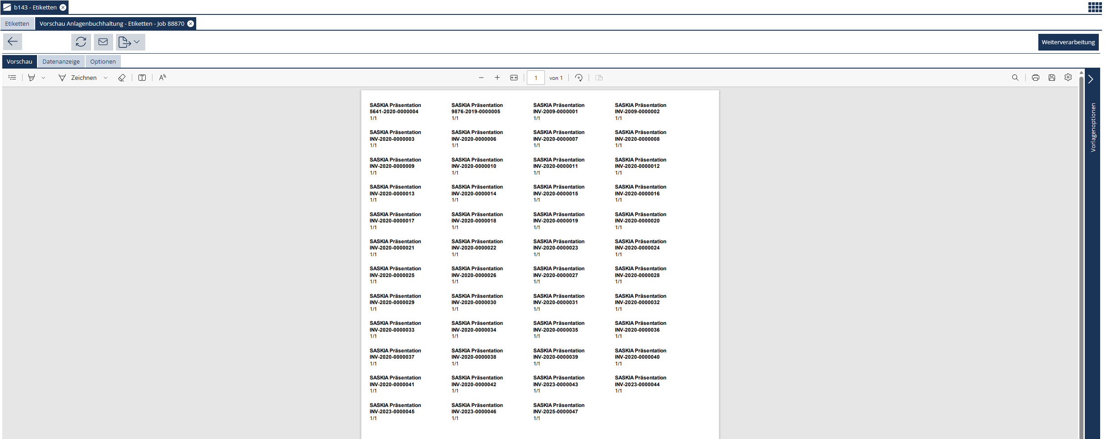Open the Optionen tab
Screen dimensions: 1106x439
[x=103, y=62]
